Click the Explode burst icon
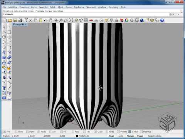185x139 pixels. (x=9, y=68)
